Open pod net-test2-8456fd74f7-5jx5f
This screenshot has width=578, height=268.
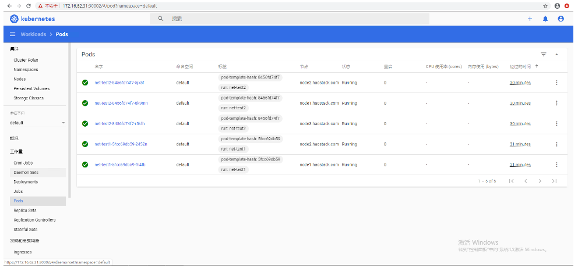tap(119, 83)
